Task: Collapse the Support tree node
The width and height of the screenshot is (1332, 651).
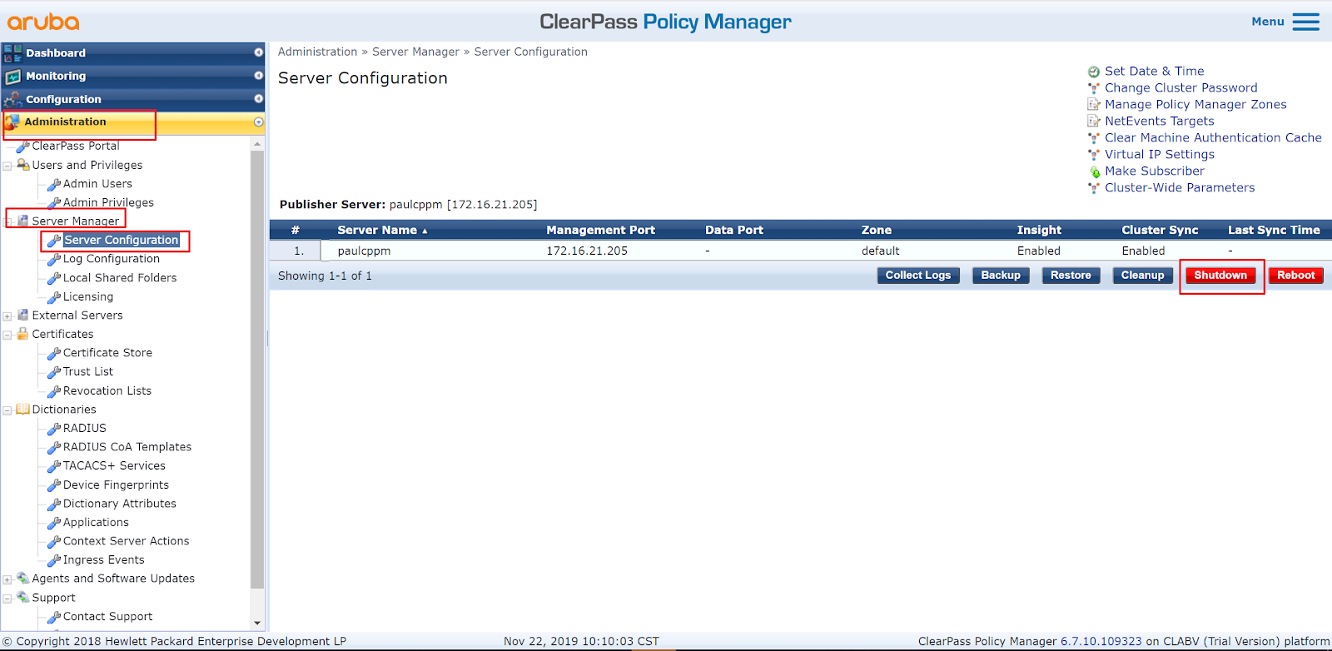Action: coord(7,599)
